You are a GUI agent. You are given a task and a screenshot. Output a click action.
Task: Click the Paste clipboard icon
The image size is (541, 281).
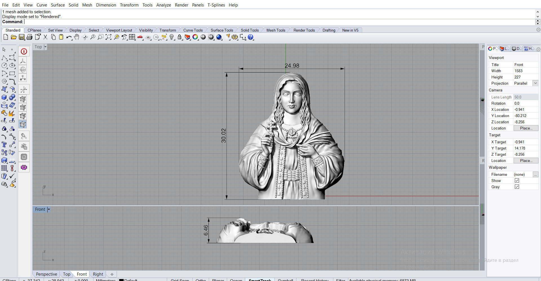[x=61, y=37]
